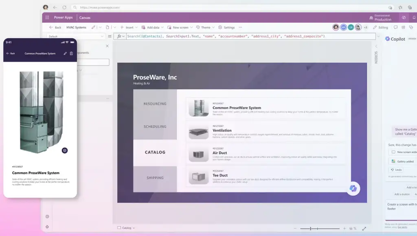Click the Copilot icon in the title bar
Image resolution: width=417 pixels, height=236 pixels.
pyautogui.click(x=404, y=17)
